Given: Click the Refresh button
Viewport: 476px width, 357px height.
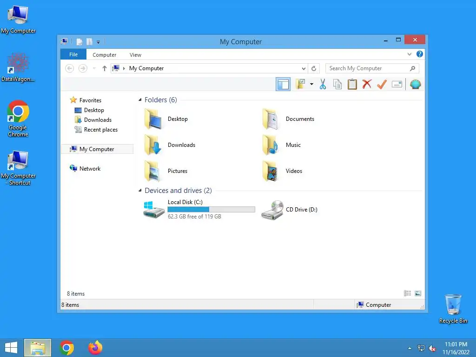Looking at the screenshot, I should click(x=314, y=68).
